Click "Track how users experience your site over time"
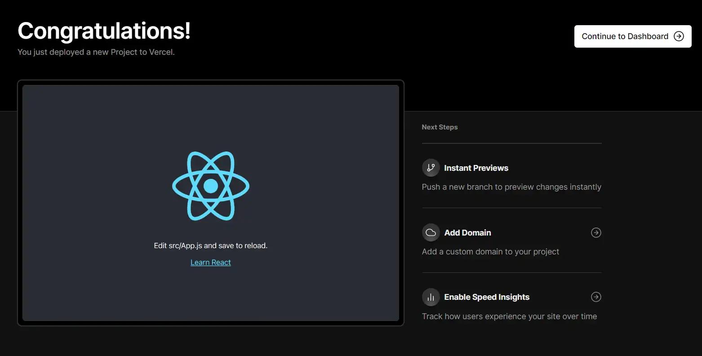The width and height of the screenshot is (702, 356). 509,316
